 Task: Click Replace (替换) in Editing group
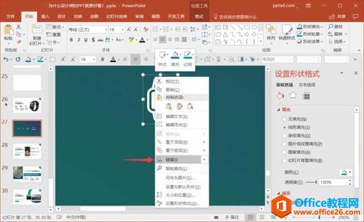(337, 34)
